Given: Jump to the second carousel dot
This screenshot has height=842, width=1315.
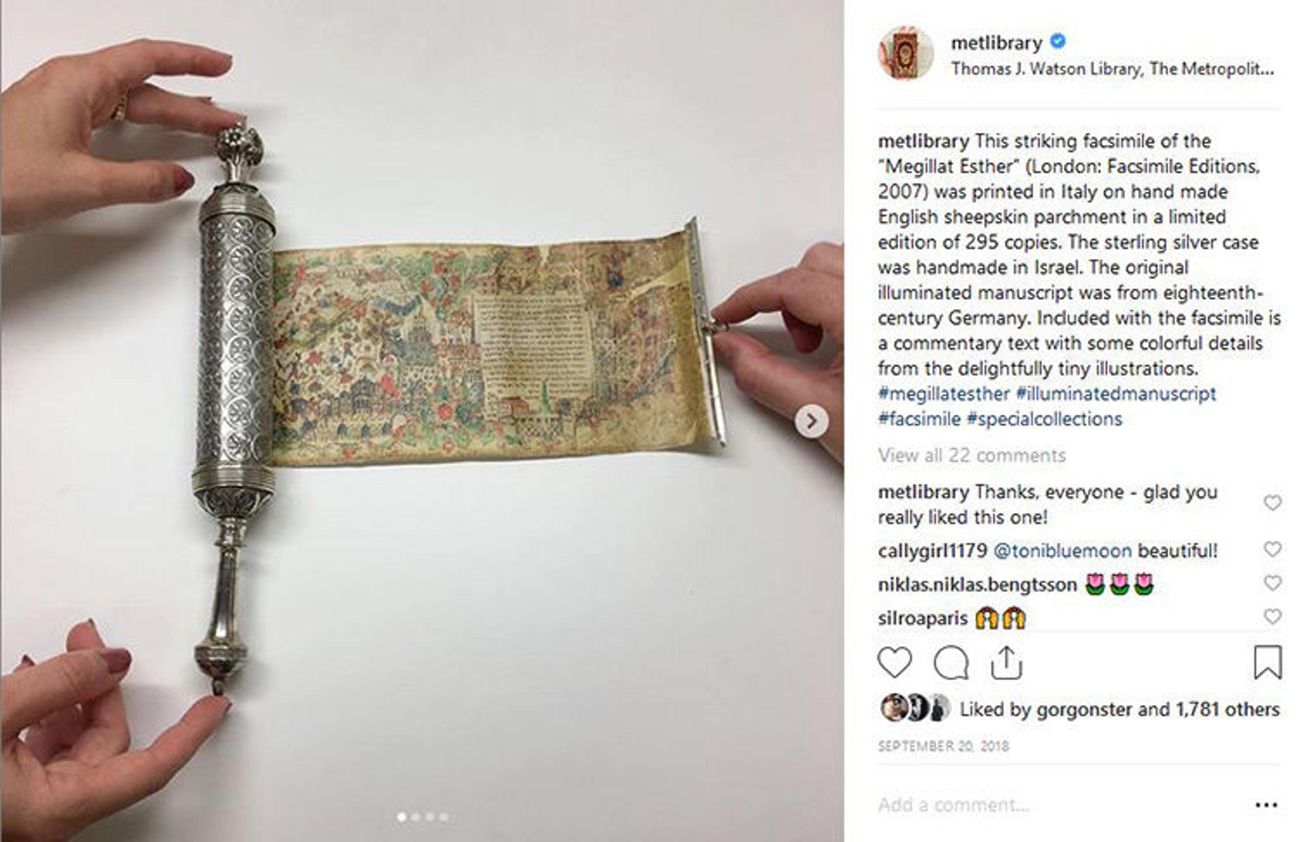Looking at the screenshot, I should tap(416, 817).
